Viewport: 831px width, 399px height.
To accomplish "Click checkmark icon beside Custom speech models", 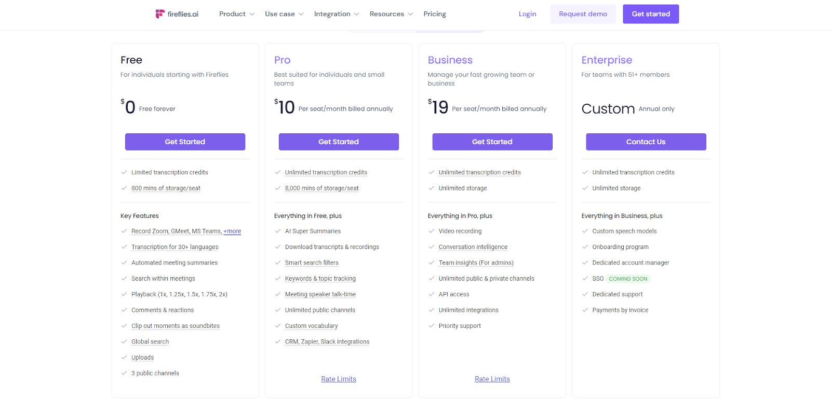I will click(585, 231).
